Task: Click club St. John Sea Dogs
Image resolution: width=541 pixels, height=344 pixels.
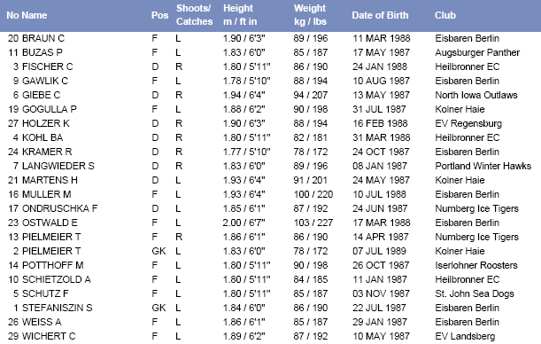Action: tap(475, 293)
